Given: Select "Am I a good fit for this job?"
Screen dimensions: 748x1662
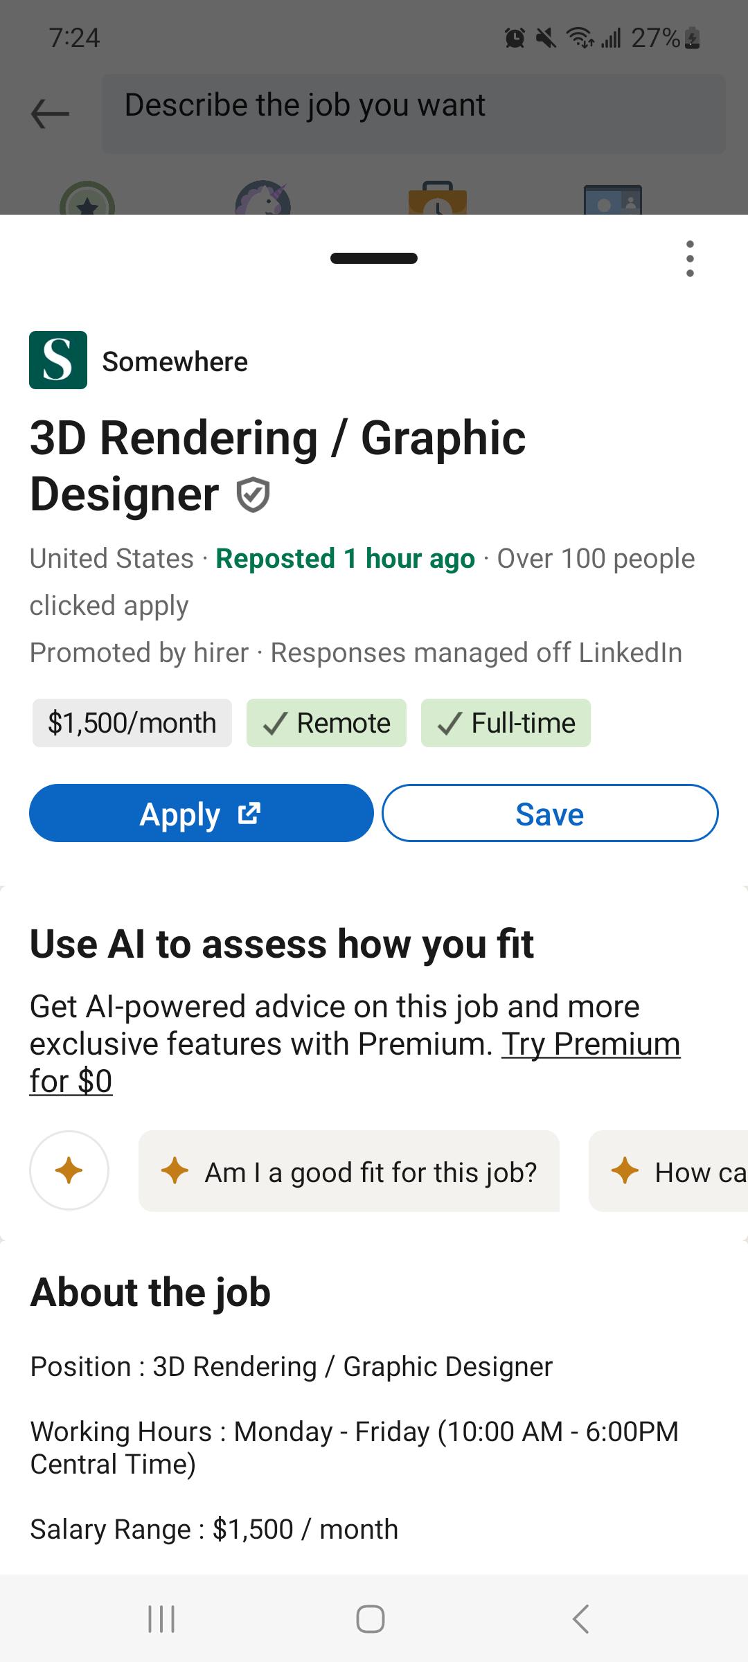Looking at the screenshot, I should tap(349, 1171).
